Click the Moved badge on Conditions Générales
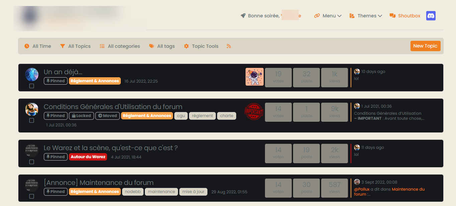The image size is (456, 206). (107, 116)
